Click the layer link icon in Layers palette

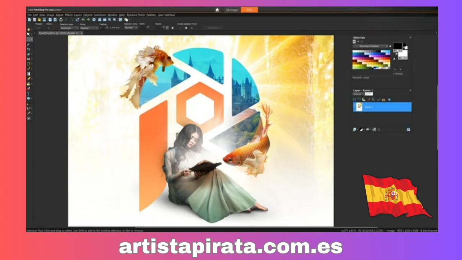click(379, 99)
